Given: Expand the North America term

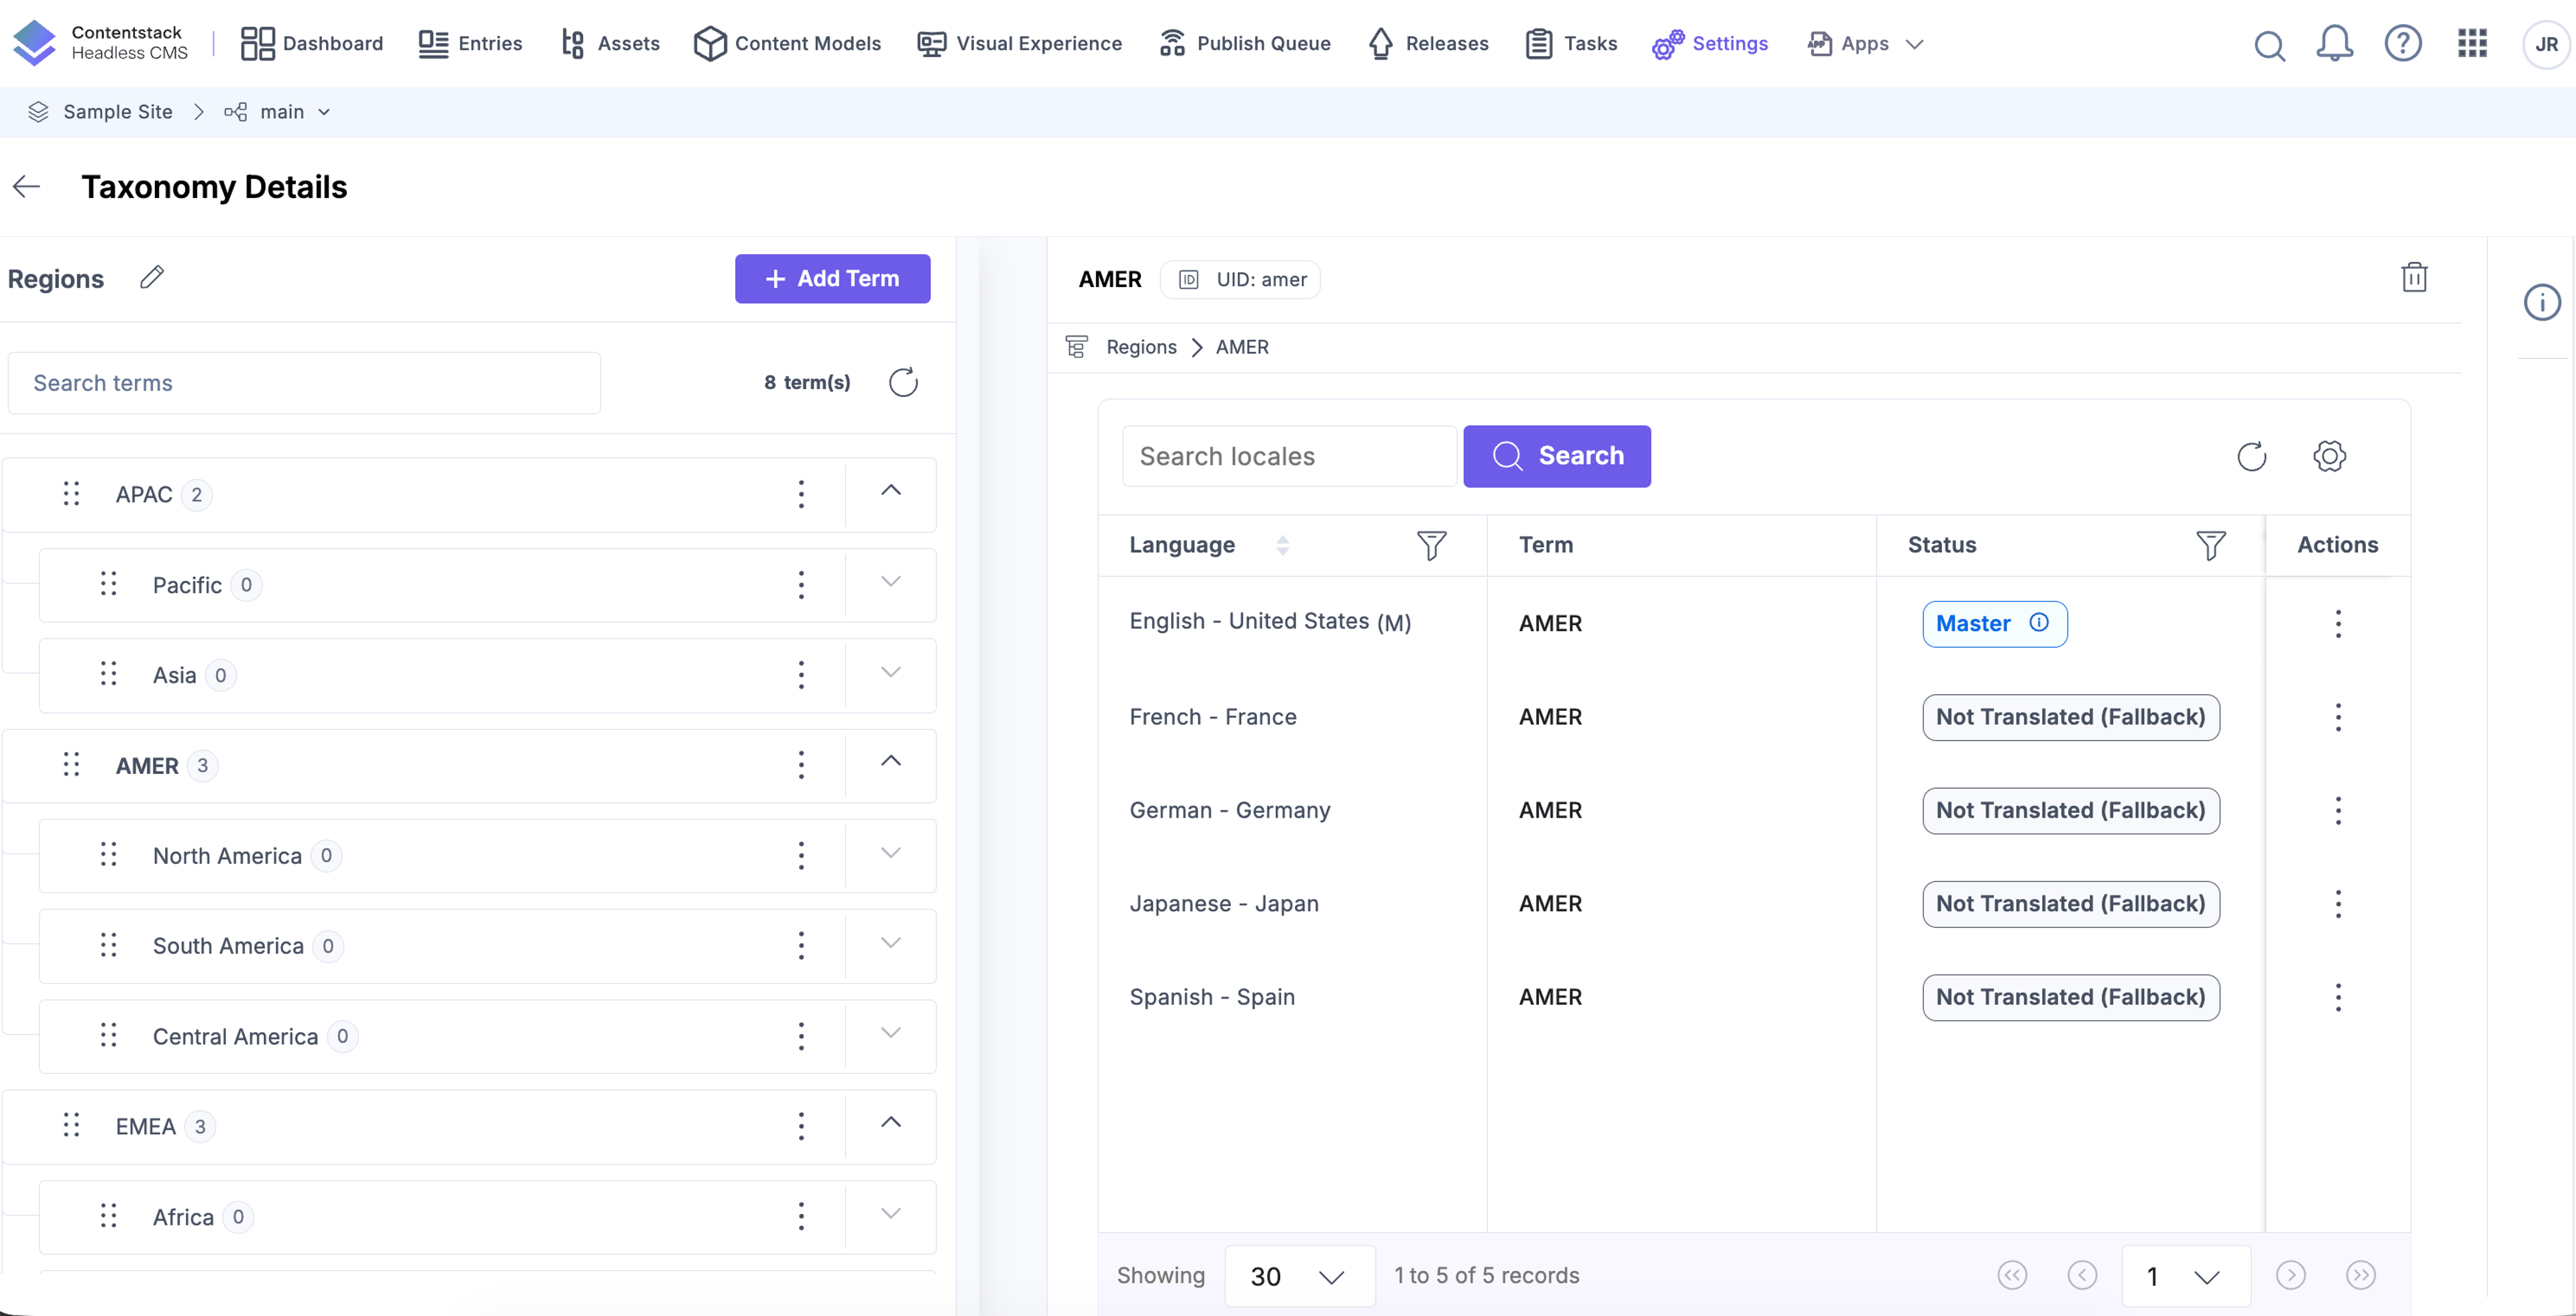Looking at the screenshot, I should point(890,853).
